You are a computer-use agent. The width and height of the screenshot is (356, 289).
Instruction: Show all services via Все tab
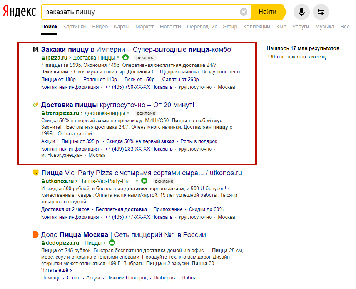345,27
